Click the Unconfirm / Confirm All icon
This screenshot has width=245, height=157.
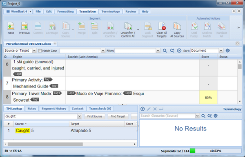(128, 26)
